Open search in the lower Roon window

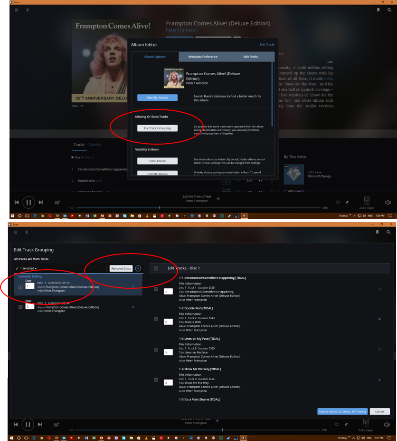[388, 232]
